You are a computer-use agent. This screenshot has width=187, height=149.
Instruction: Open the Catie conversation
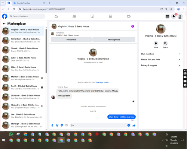click(x=23, y=59)
